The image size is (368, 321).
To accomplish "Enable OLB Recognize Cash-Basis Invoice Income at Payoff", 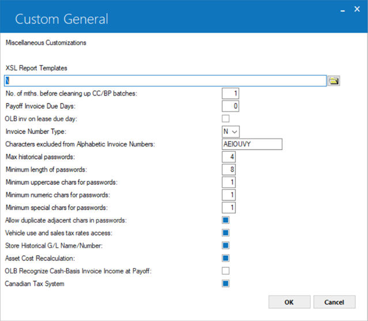I will click(x=226, y=271).
